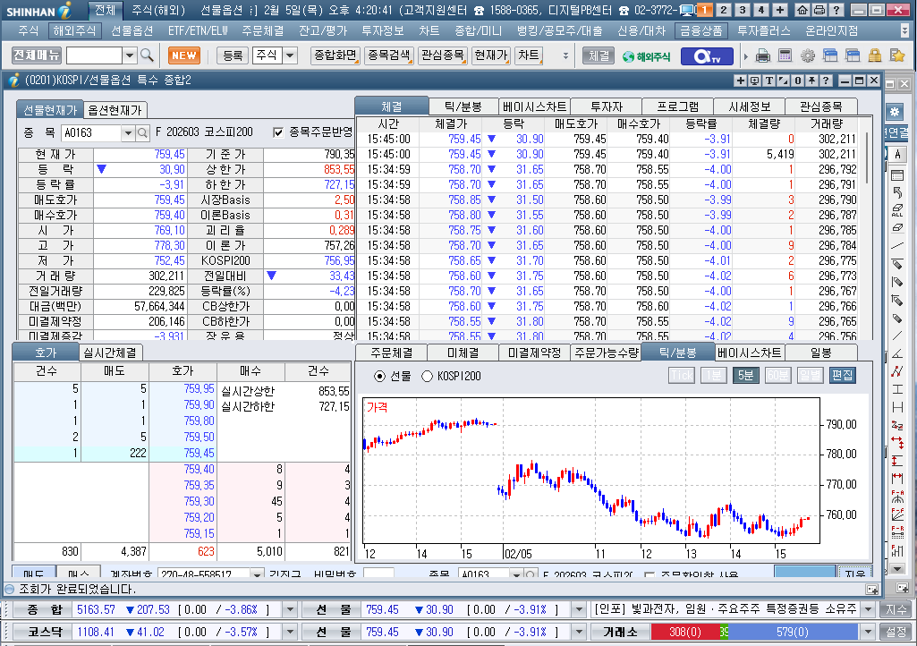
Task: Toggle the 종목주문반영 checkbox
Action: point(278,132)
